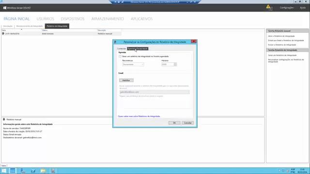Click the Relatório manual description cell
This screenshot has width=310, height=174.
[105, 34]
